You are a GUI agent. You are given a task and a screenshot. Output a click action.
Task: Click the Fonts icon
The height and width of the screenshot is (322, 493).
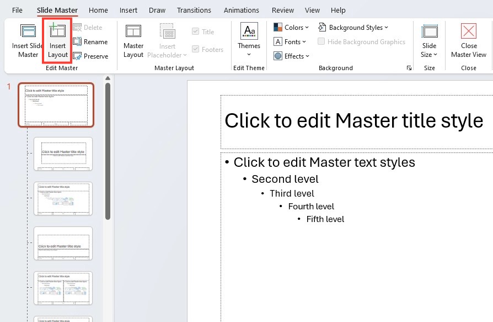click(x=277, y=41)
